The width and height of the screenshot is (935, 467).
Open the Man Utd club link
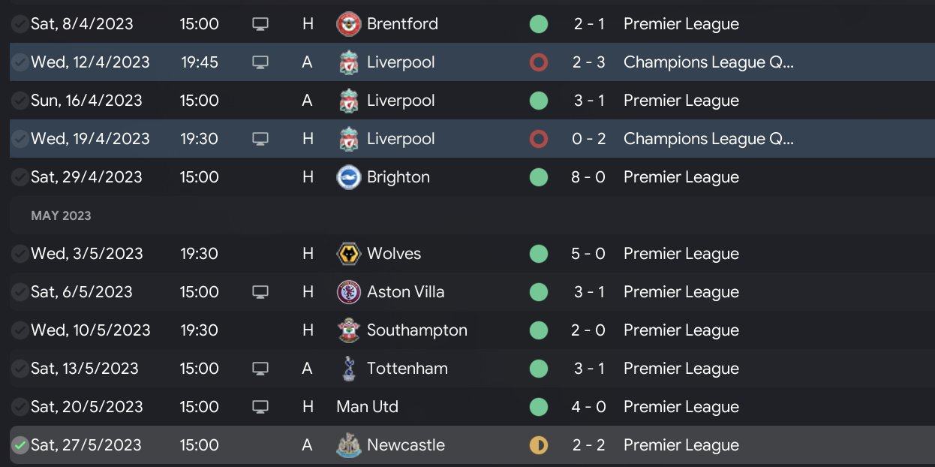[x=368, y=407]
